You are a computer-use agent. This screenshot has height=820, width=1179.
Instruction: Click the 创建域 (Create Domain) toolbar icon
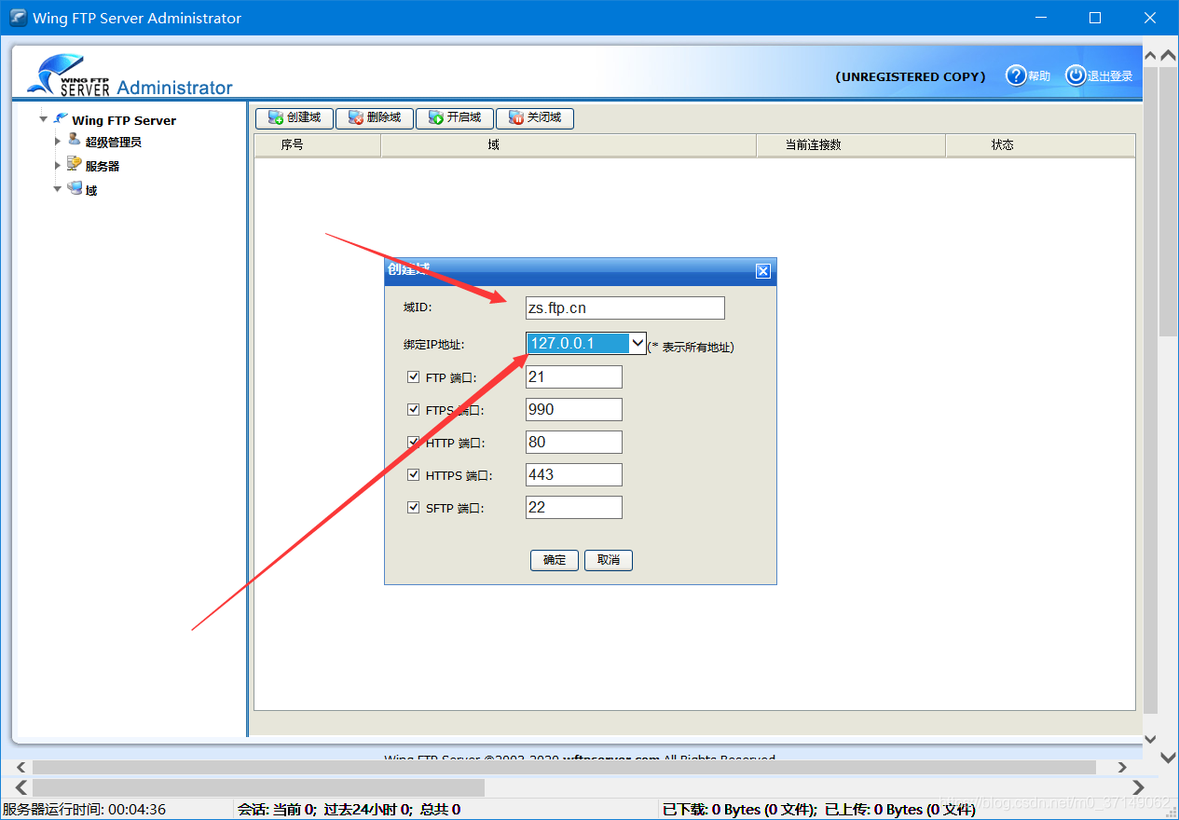pos(275,117)
